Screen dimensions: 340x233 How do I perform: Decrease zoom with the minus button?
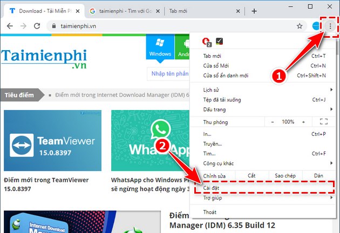tap(273, 122)
